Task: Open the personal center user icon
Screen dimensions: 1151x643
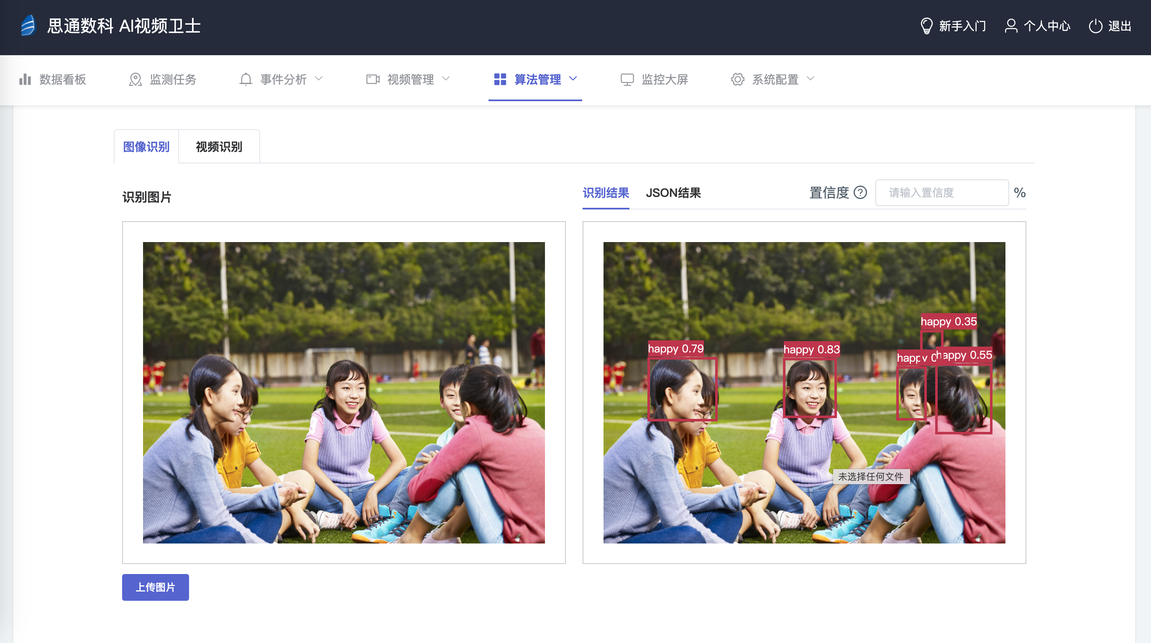Action: 1011,26
